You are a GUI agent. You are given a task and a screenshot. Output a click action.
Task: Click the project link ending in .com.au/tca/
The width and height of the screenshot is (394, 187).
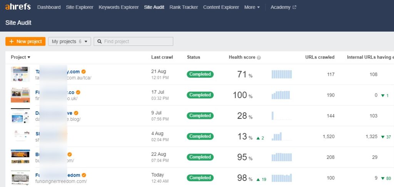63,78
